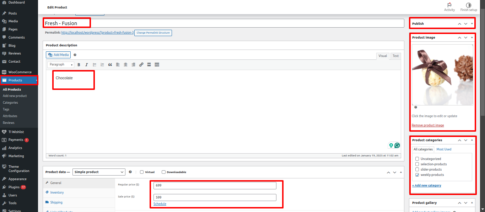Viewport: 485px width, 212px height.
Task: Check the Downloadable option
Action: (163, 172)
